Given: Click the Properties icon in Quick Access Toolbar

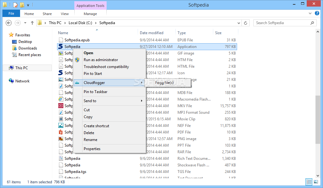Looking at the screenshot, I should [15, 5].
